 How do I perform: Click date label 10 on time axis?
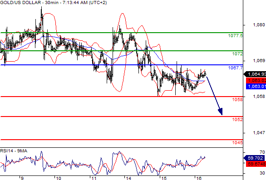point(59,178)
